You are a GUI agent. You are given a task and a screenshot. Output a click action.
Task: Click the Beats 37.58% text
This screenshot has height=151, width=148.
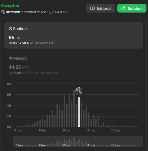point(19,43)
